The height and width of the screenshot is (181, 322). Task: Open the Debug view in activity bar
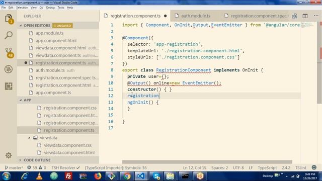pos(9,69)
